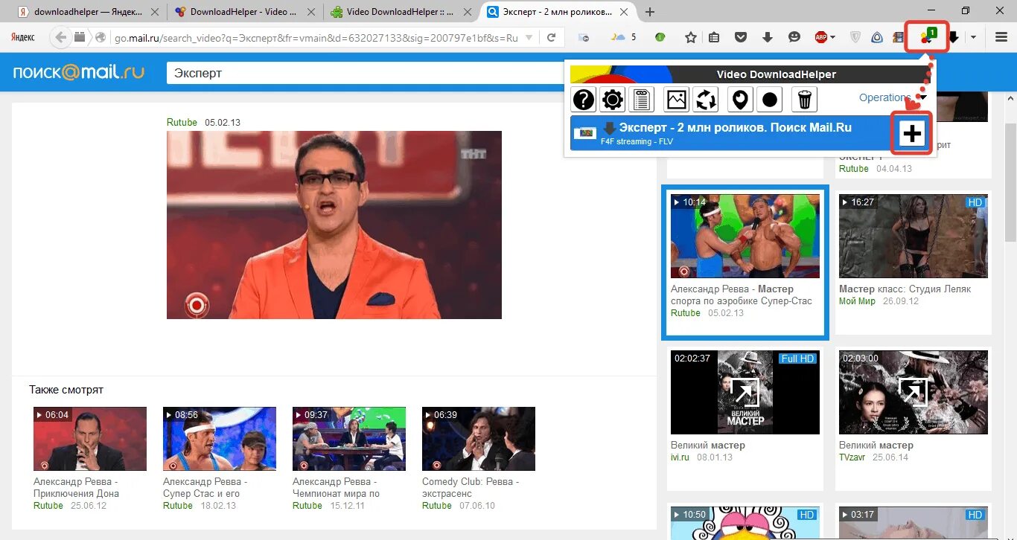
Task: Open the DownloadHelper media list document icon
Action: point(642,99)
